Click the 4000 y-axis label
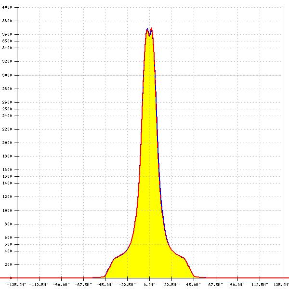 [x=7, y=7]
